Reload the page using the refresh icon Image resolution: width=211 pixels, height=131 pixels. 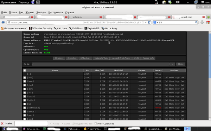[149, 22]
